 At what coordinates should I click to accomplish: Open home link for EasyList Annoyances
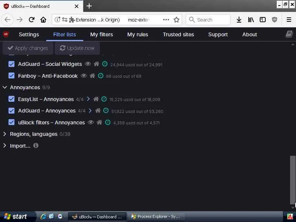(96, 99)
